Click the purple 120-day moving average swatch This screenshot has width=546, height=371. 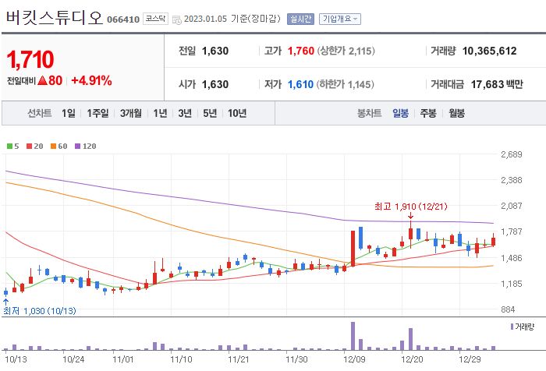(78, 147)
